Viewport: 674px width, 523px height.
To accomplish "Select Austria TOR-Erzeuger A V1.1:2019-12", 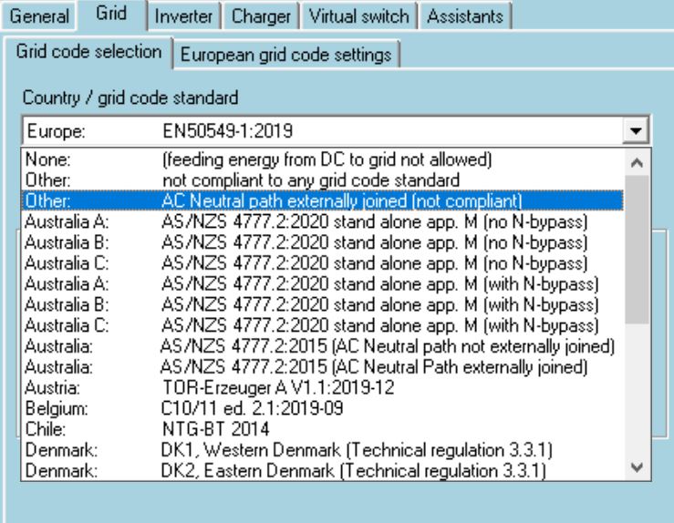I will click(x=322, y=388).
